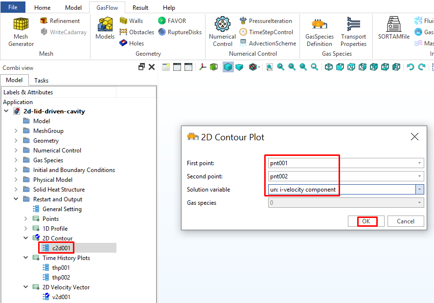Expand the Solution variable dropdown arrow
The image size is (434, 303).
419,190
